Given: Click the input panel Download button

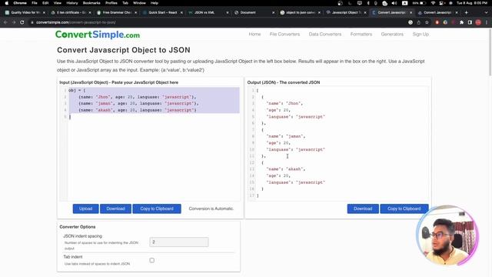Looking at the screenshot, I should (115, 209).
